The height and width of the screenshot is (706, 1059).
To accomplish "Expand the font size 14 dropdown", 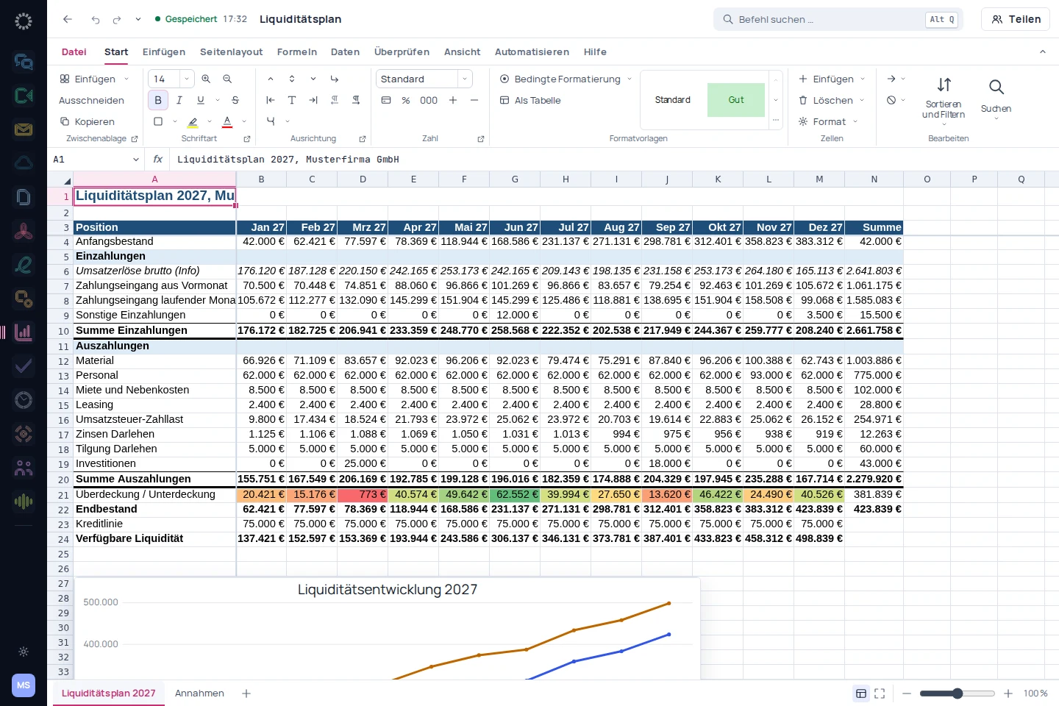I will point(187,79).
